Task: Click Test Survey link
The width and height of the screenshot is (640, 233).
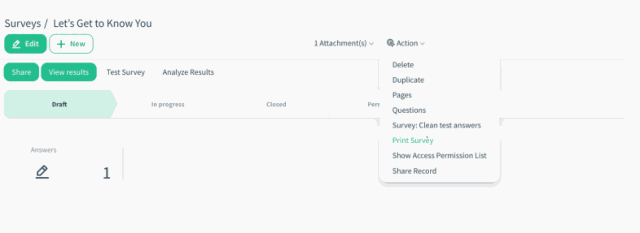Action: click(x=125, y=72)
